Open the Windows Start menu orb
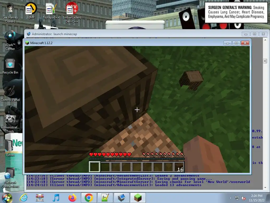The width and height of the screenshot is (270, 203). 7,198
